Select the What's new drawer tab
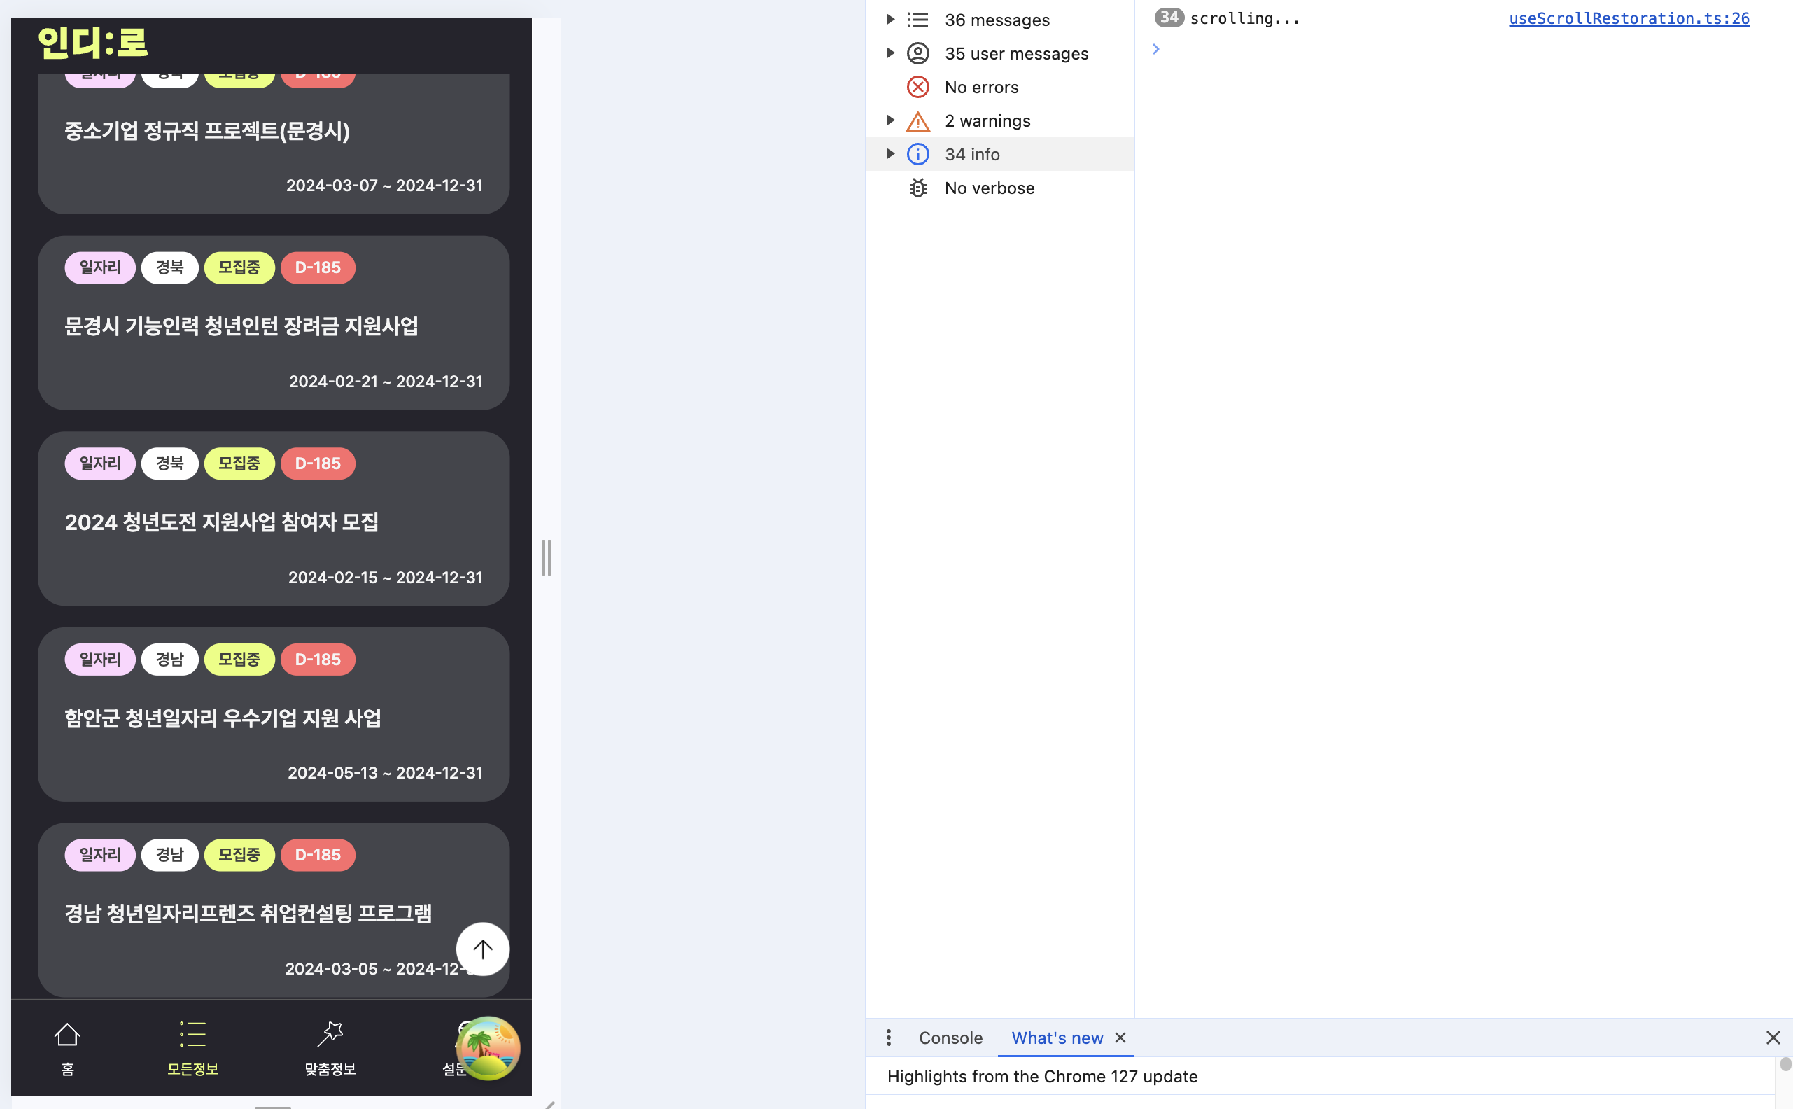 (x=1056, y=1038)
